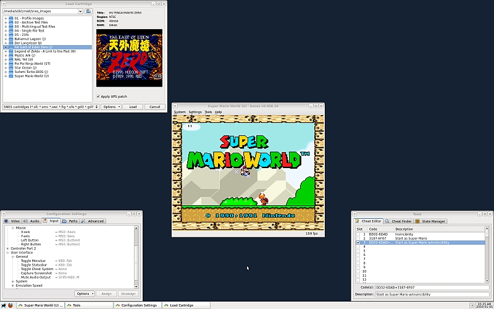Toggle the Apply UPS patch checkbox
494x309 pixels.
[x=98, y=96]
